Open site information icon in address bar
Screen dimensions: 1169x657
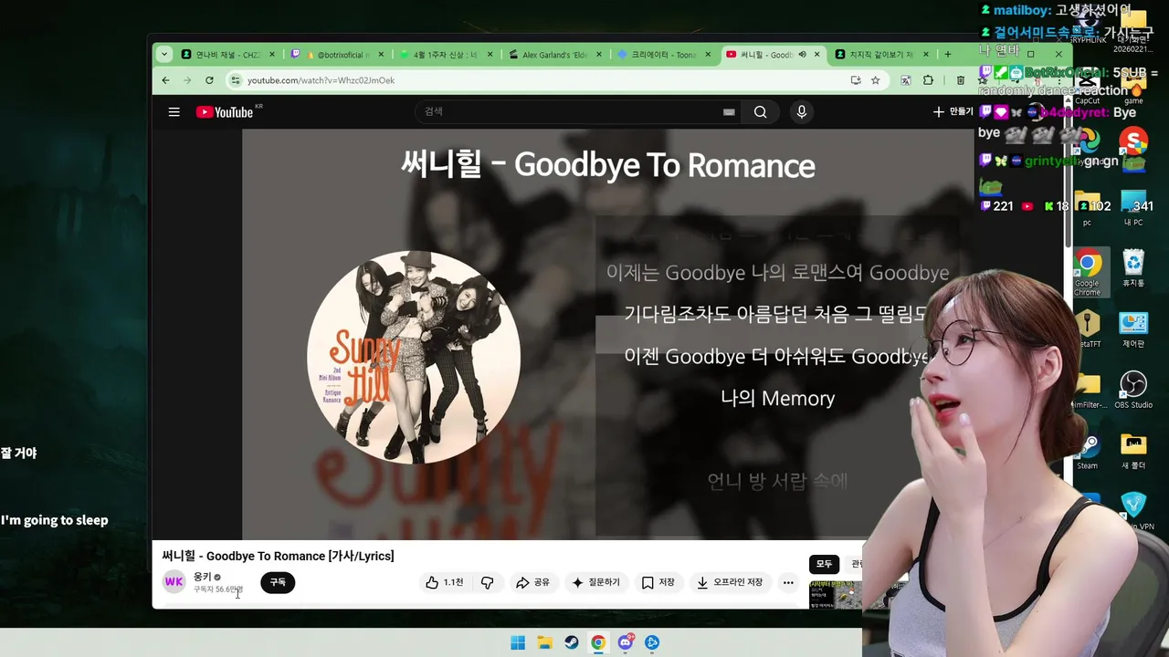[x=236, y=80]
